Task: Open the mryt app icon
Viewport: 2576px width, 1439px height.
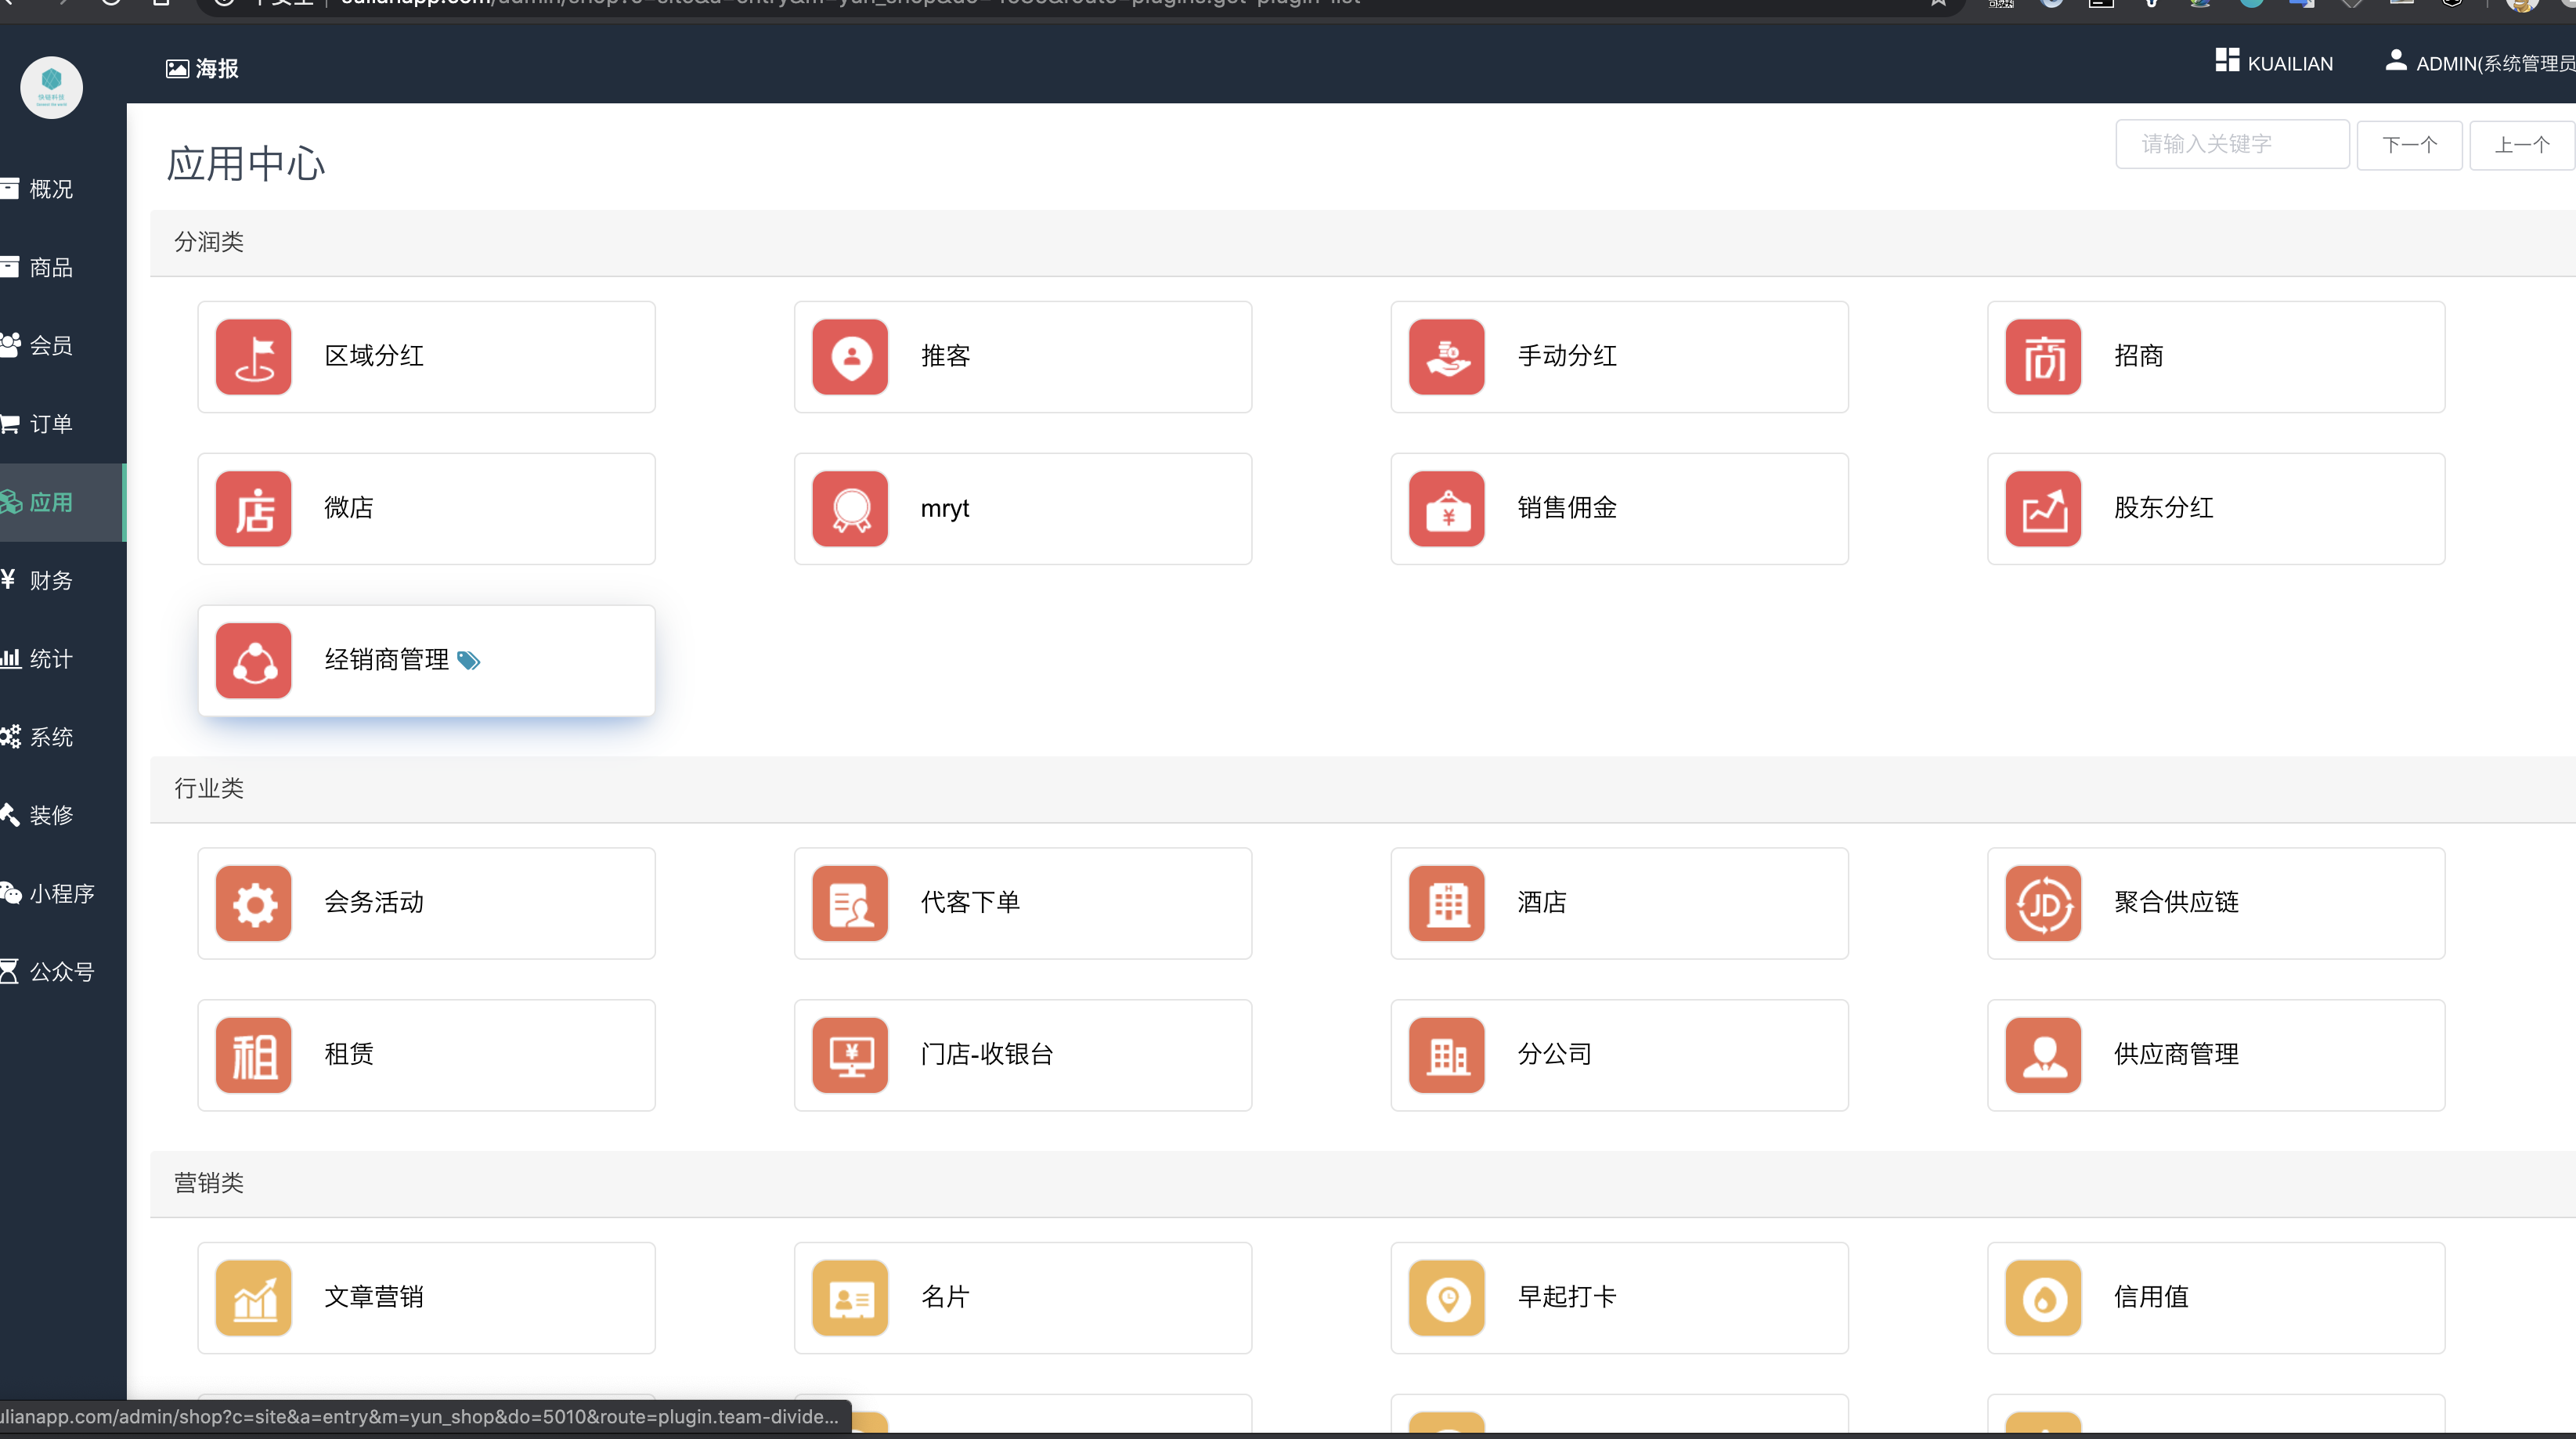Action: pos(850,509)
